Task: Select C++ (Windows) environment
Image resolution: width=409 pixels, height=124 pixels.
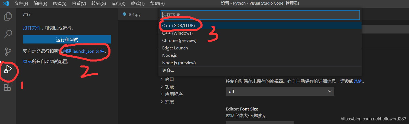Action: point(260,33)
